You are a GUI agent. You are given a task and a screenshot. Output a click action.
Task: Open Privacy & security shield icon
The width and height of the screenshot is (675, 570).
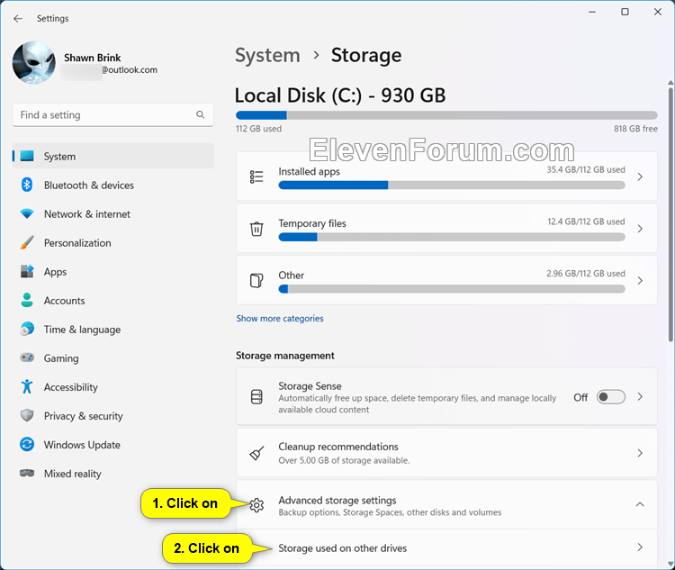click(27, 415)
